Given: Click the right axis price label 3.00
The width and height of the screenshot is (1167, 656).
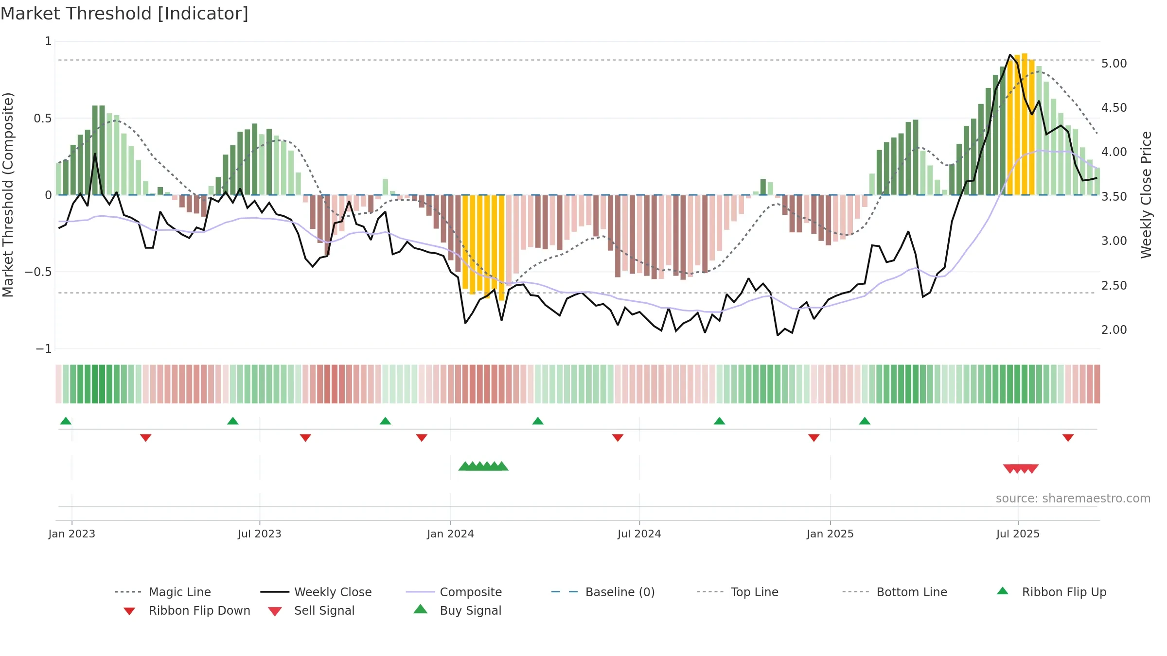Looking at the screenshot, I should pos(1114,241).
